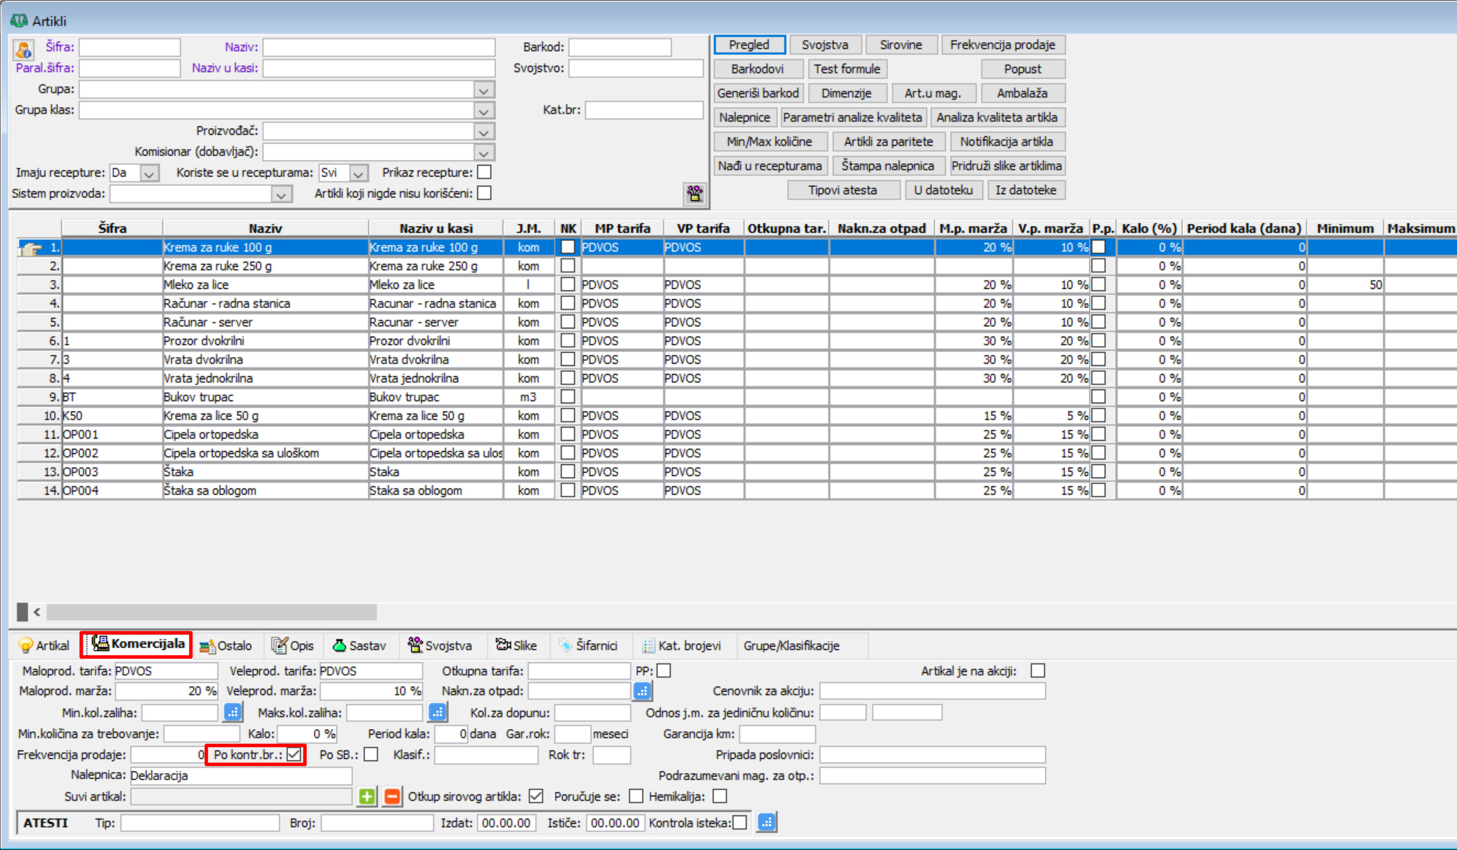Click orange minus button beside Suvi artikal
This screenshot has height=850, width=1457.
tap(392, 797)
